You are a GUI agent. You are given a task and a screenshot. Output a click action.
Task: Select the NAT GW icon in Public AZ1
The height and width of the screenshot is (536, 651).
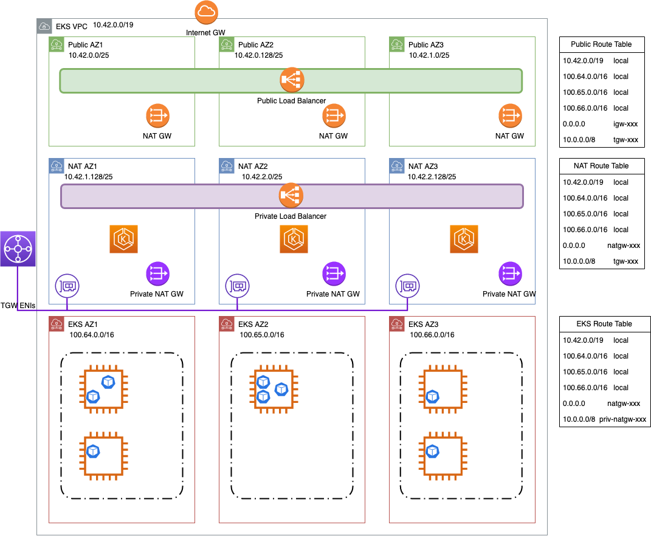(x=157, y=115)
